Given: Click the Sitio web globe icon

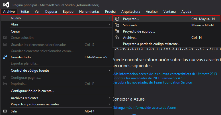Looking at the screenshot, I should tap(117, 25).
